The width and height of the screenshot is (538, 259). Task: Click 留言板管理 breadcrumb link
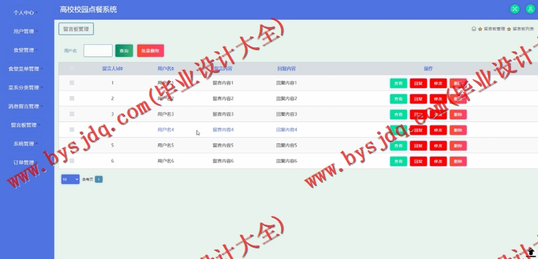494,29
